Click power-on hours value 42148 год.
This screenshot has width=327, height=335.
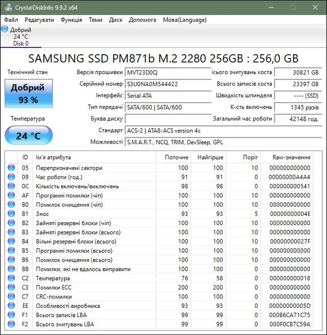coord(298,119)
